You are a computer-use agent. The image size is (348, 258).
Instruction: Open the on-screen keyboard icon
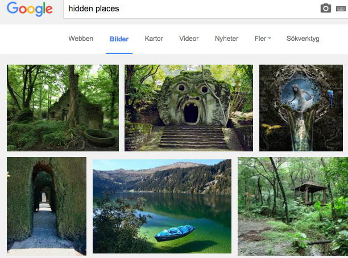(341, 9)
